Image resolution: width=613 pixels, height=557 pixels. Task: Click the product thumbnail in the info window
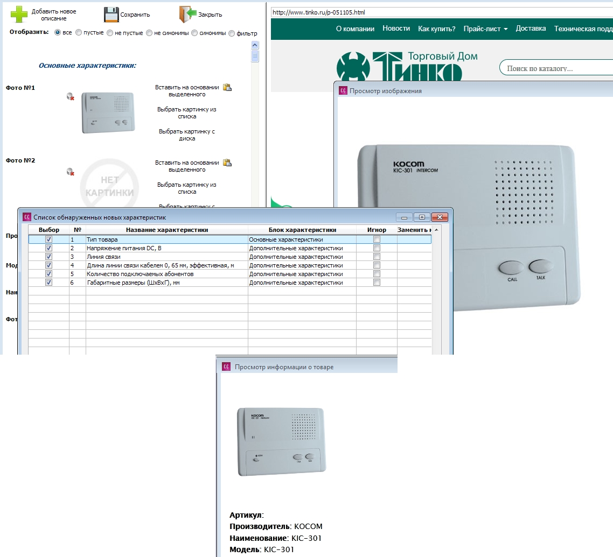(x=281, y=441)
